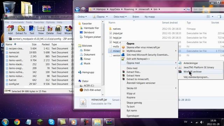This screenshot has height=126, width=224.
Task: Click the Recycle Bin desktop icon
Action: [x=9, y=8]
